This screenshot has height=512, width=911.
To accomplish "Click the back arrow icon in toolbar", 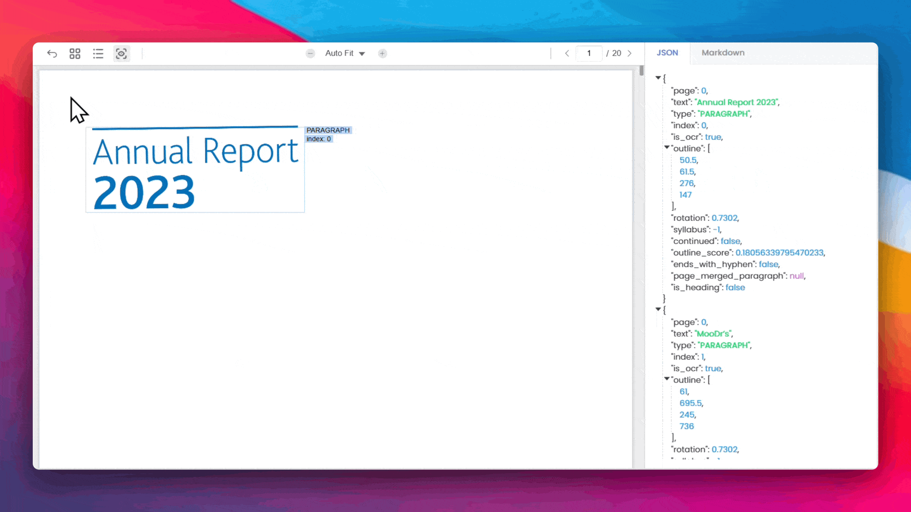I will pos(52,54).
